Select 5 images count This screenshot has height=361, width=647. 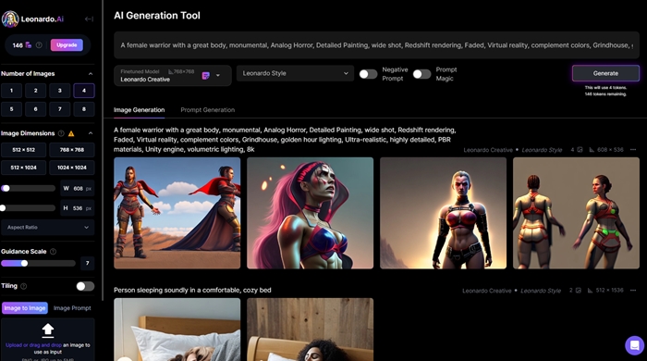point(11,109)
